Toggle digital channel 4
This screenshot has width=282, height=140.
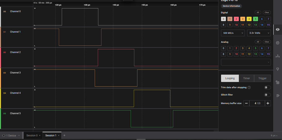pyautogui.click(x=249, y=19)
